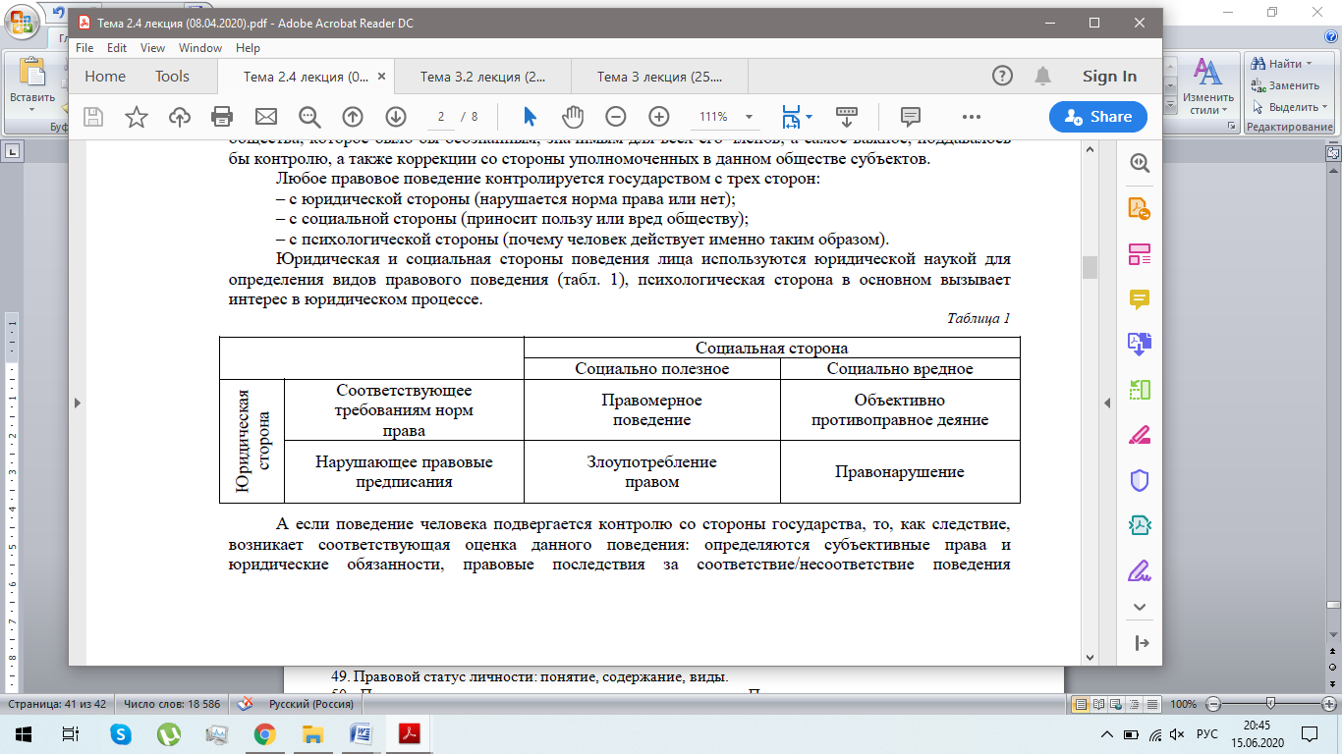Open the purple Fill & Sign pen icon
Screen dimensions: 1342x754
tap(1140, 570)
